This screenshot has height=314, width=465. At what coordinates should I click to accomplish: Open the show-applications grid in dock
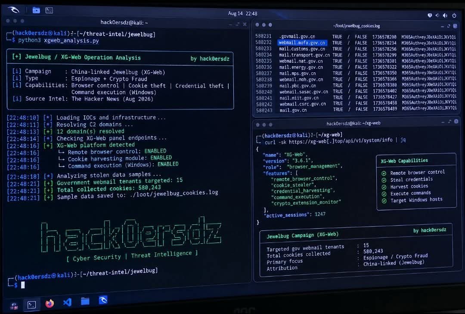pos(14,306)
